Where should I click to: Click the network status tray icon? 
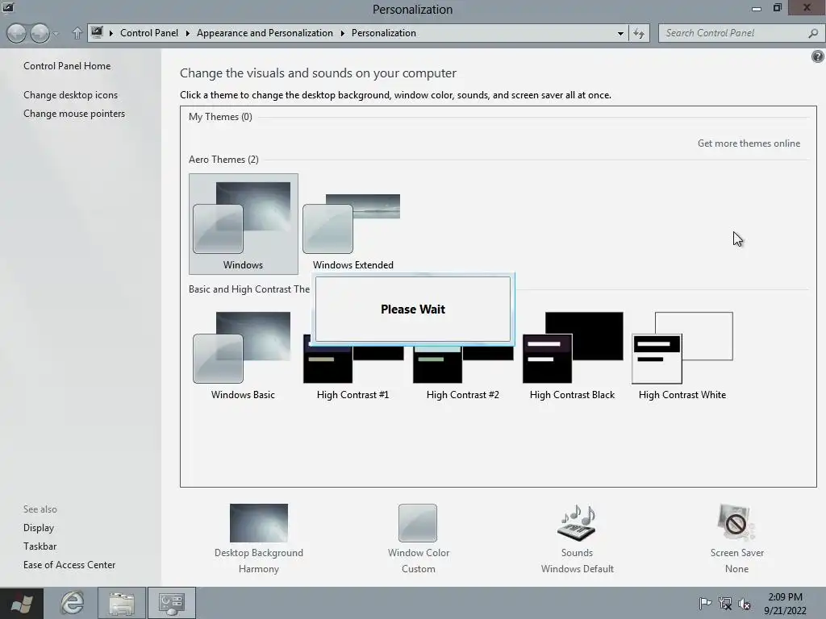725,603
